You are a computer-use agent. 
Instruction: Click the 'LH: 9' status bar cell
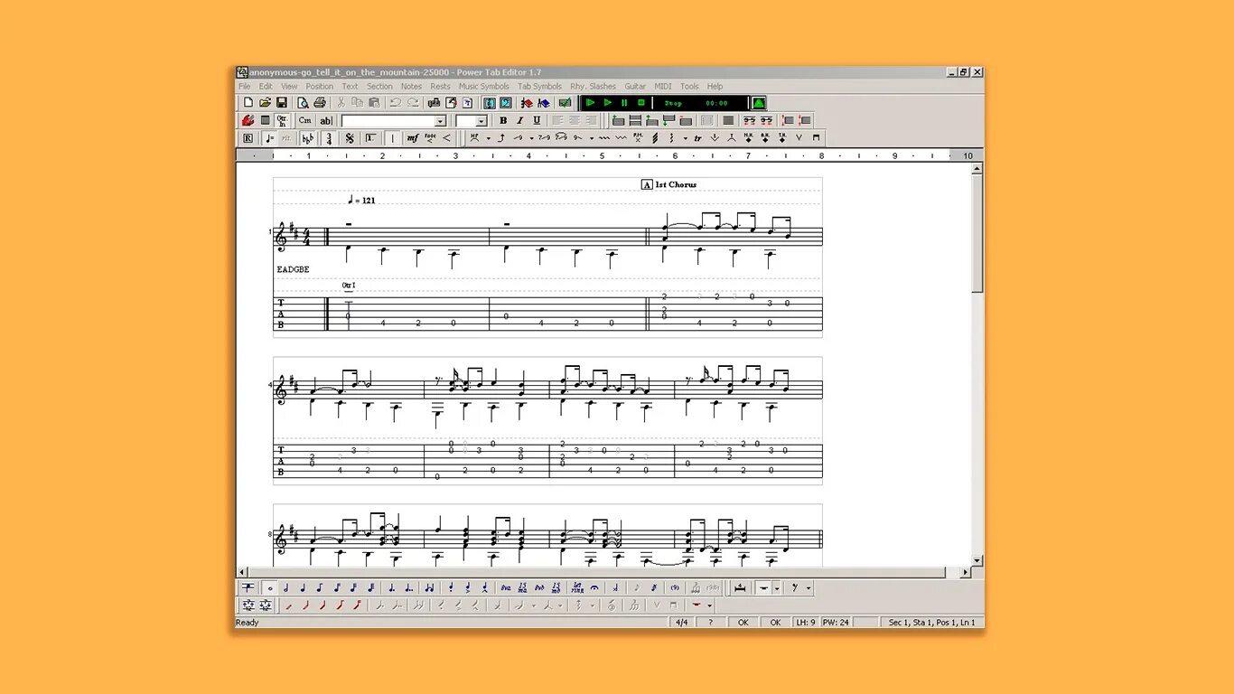click(806, 623)
